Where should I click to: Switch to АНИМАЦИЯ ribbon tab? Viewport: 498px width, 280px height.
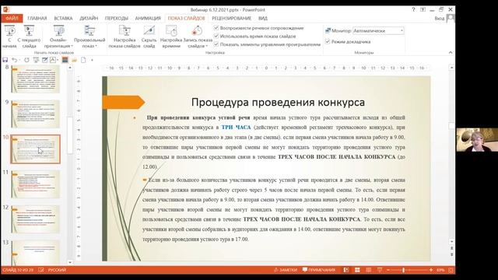pyautogui.click(x=148, y=18)
